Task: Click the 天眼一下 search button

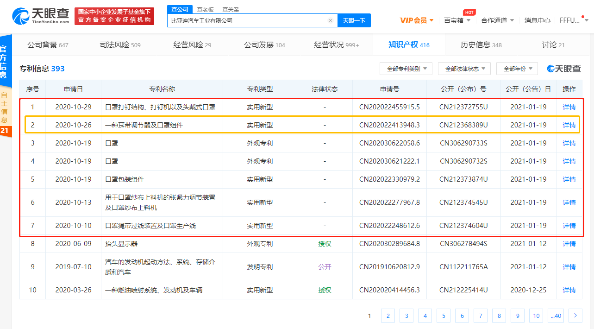Action: (354, 20)
